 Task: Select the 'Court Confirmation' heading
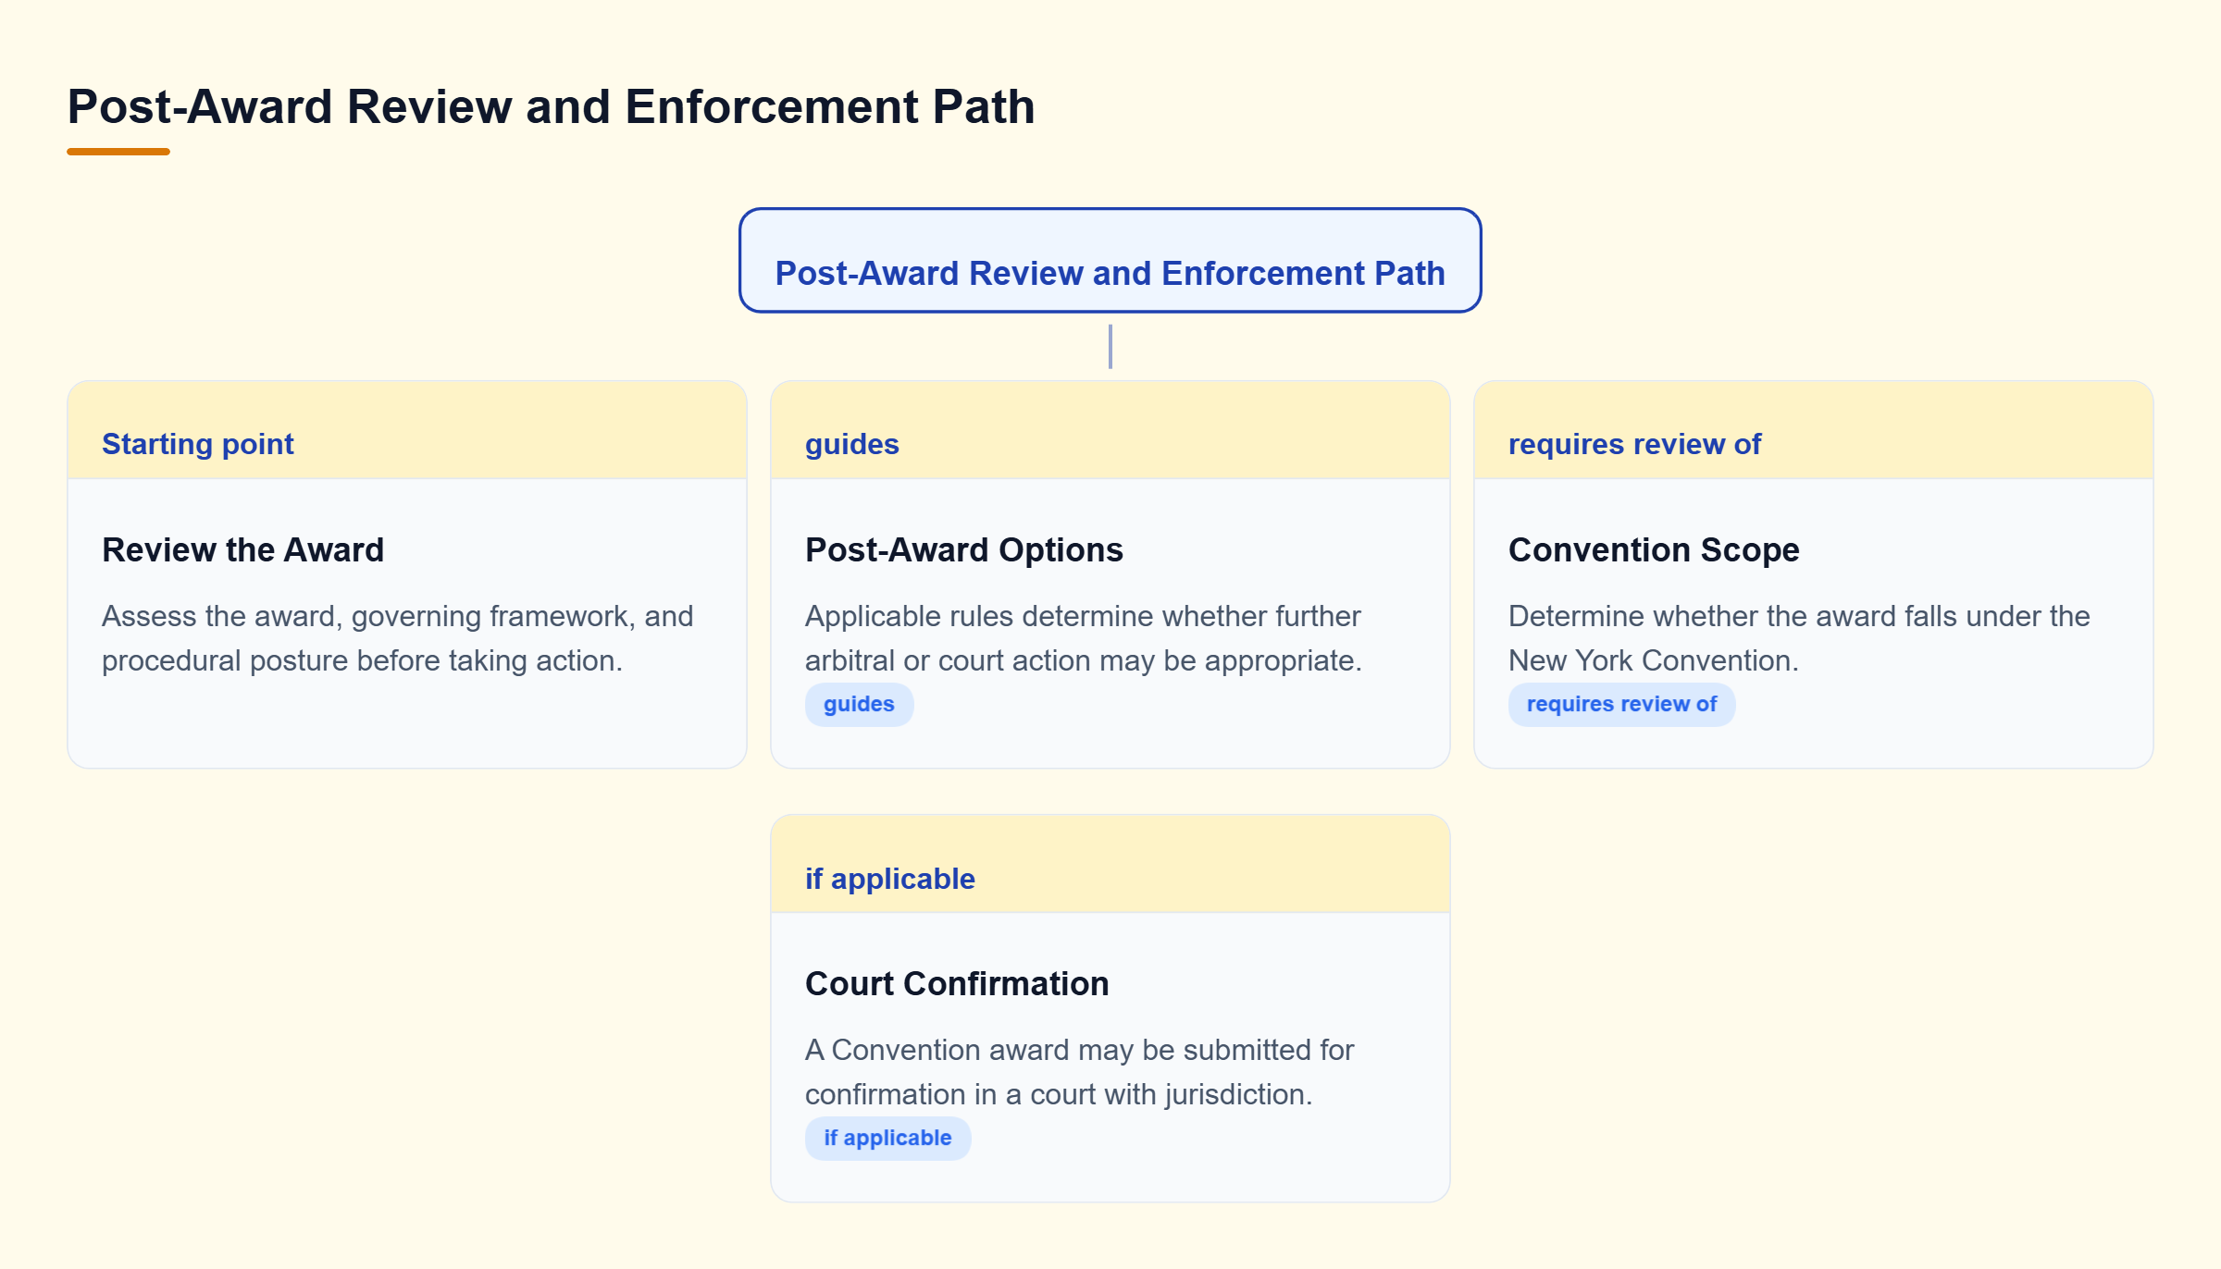[x=957, y=983]
